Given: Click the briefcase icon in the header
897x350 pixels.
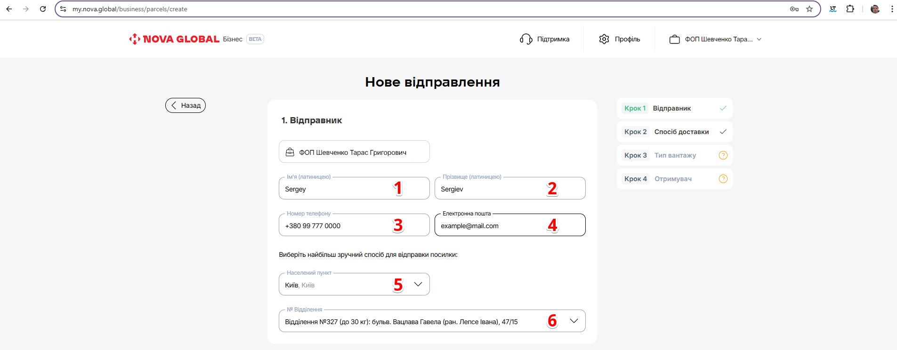Looking at the screenshot, I should 674,40.
